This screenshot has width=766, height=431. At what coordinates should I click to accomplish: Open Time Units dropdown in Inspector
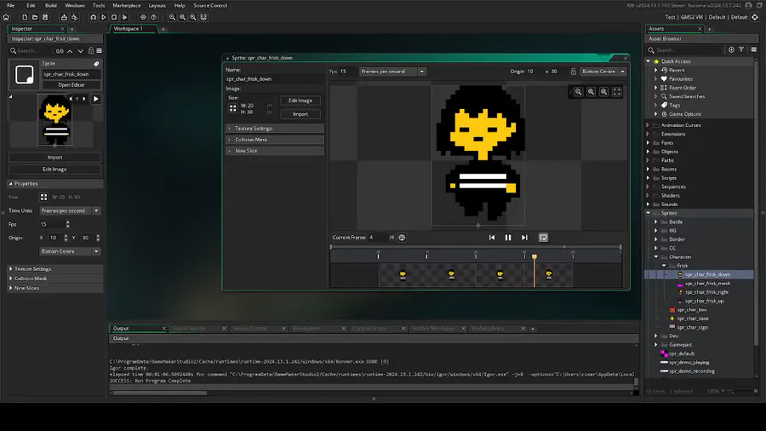[70, 210]
